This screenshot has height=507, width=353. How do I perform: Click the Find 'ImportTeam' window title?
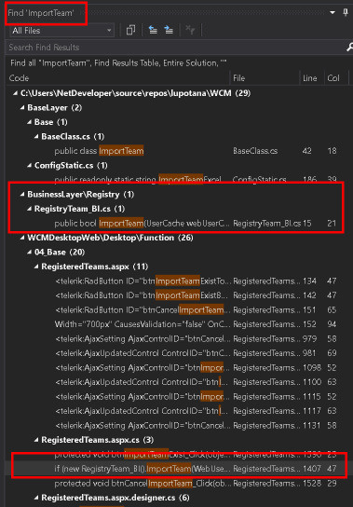[41, 13]
